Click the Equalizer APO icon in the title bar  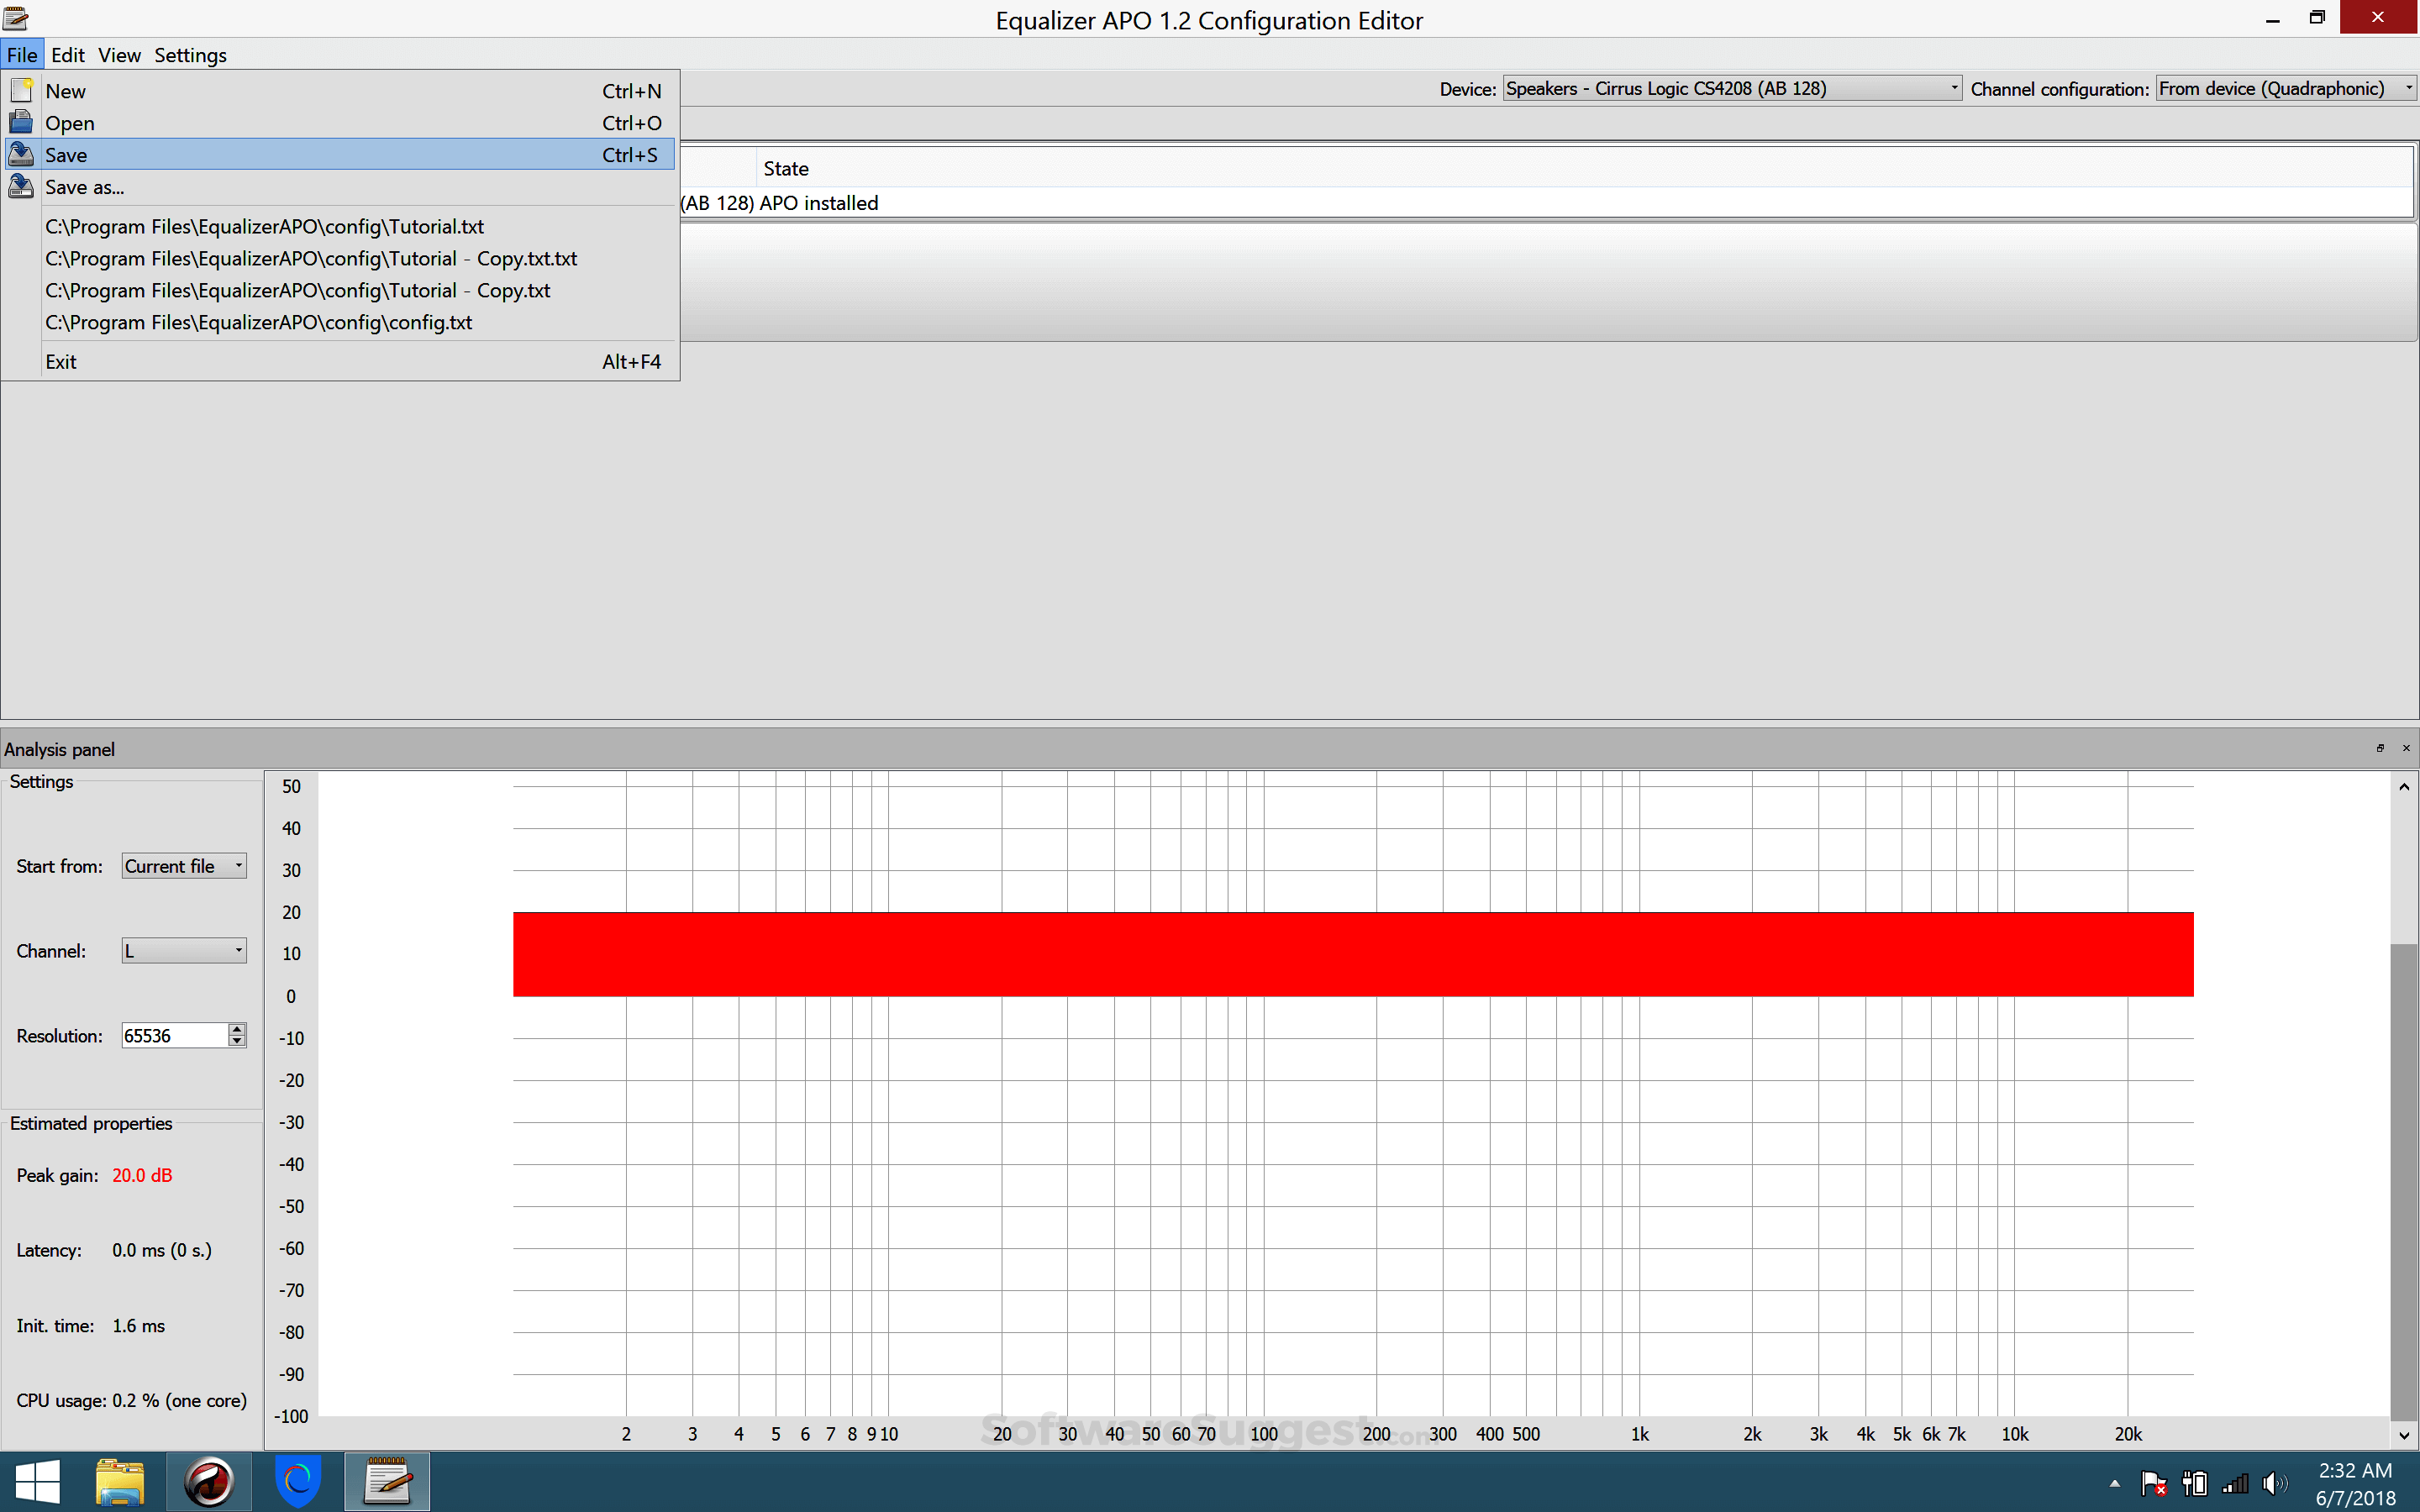click(17, 18)
